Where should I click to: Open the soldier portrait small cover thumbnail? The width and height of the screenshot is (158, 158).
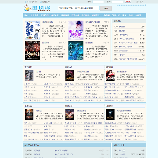(29, 115)
